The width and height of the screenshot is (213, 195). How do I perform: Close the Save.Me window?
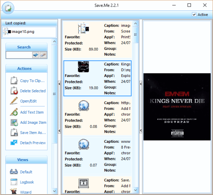tap(205, 5)
